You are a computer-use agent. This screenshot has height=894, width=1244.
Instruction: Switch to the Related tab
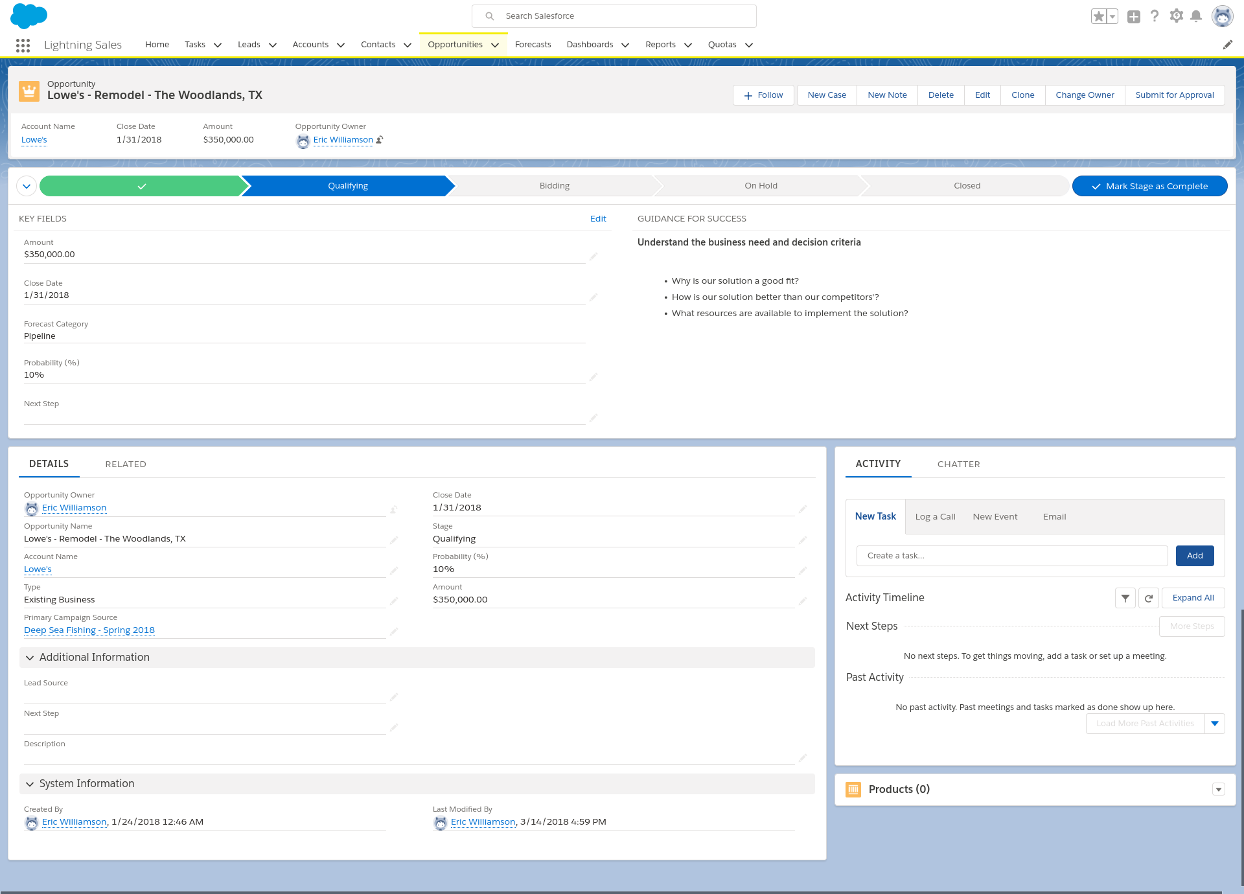126,464
